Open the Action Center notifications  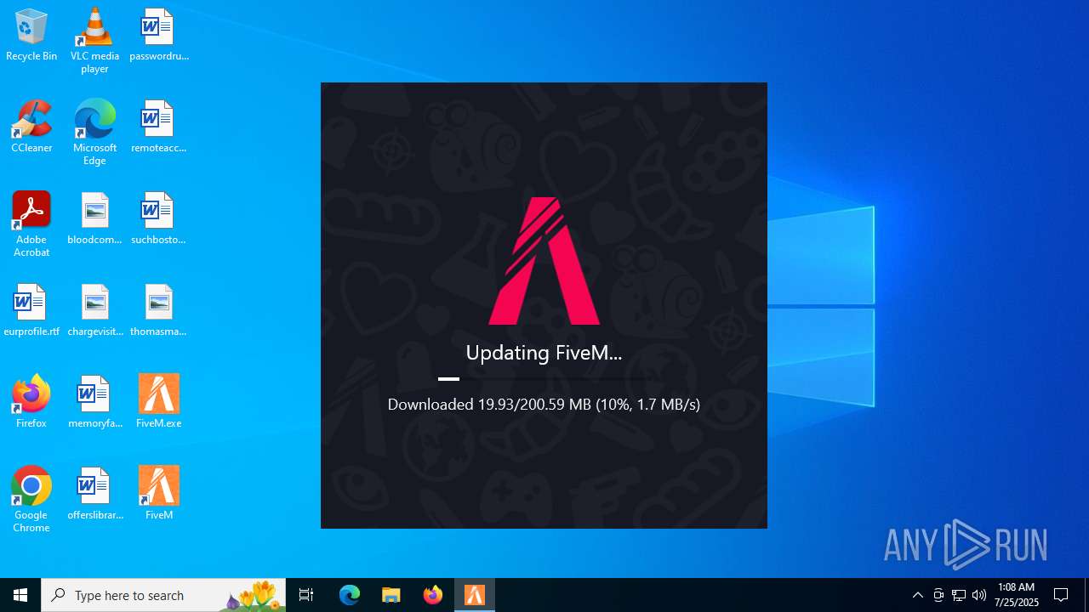coord(1062,595)
